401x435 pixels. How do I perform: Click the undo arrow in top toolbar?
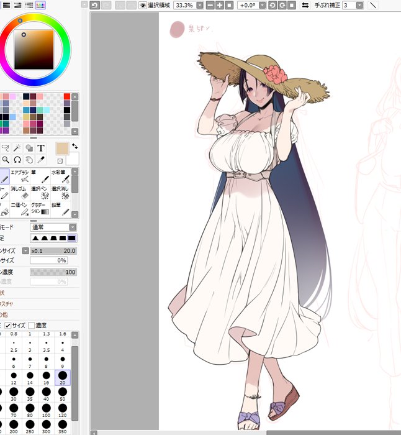coord(95,5)
